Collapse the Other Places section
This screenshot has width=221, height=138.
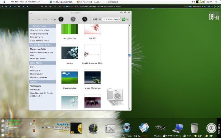coord(42,63)
